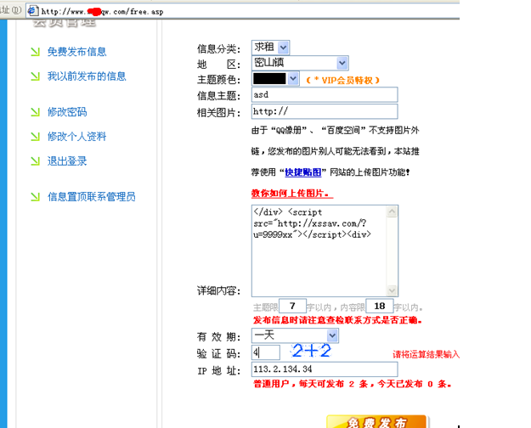Go to 修改密码 page

(x=67, y=112)
